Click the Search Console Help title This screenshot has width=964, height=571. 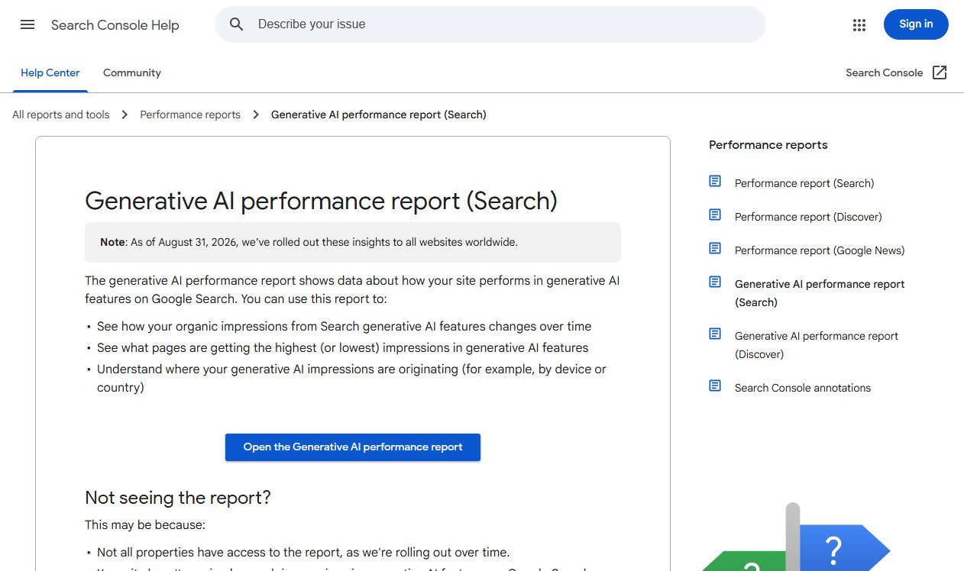pos(115,25)
